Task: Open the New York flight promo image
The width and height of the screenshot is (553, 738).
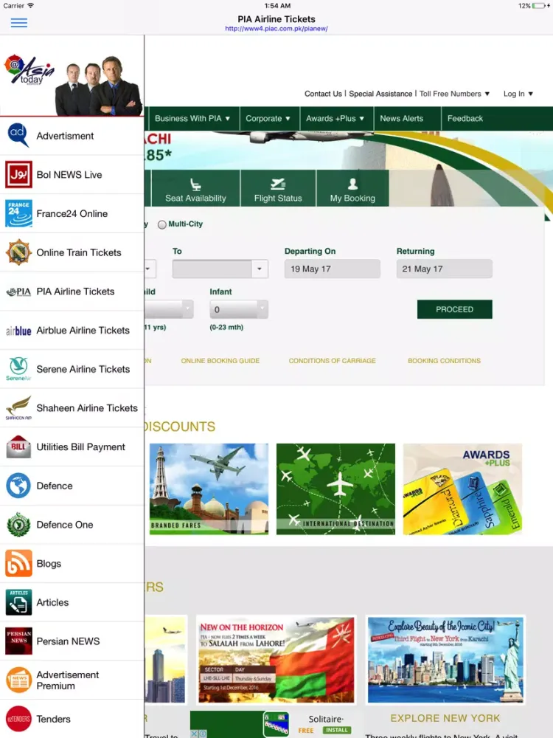Action: coord(445,660)
